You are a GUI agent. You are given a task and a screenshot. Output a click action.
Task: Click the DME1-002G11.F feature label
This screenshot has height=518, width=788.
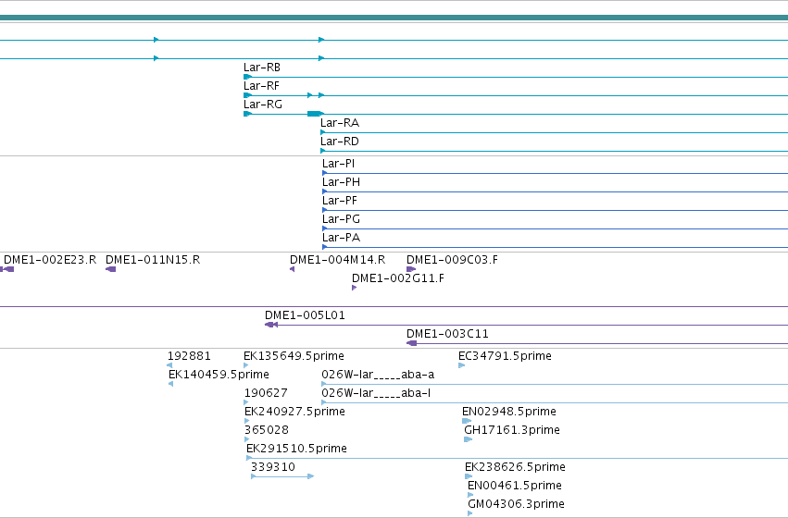click(398, 278)
